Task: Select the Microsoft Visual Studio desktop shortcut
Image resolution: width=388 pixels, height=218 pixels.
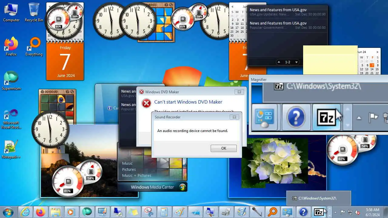Action: (11, 119)
